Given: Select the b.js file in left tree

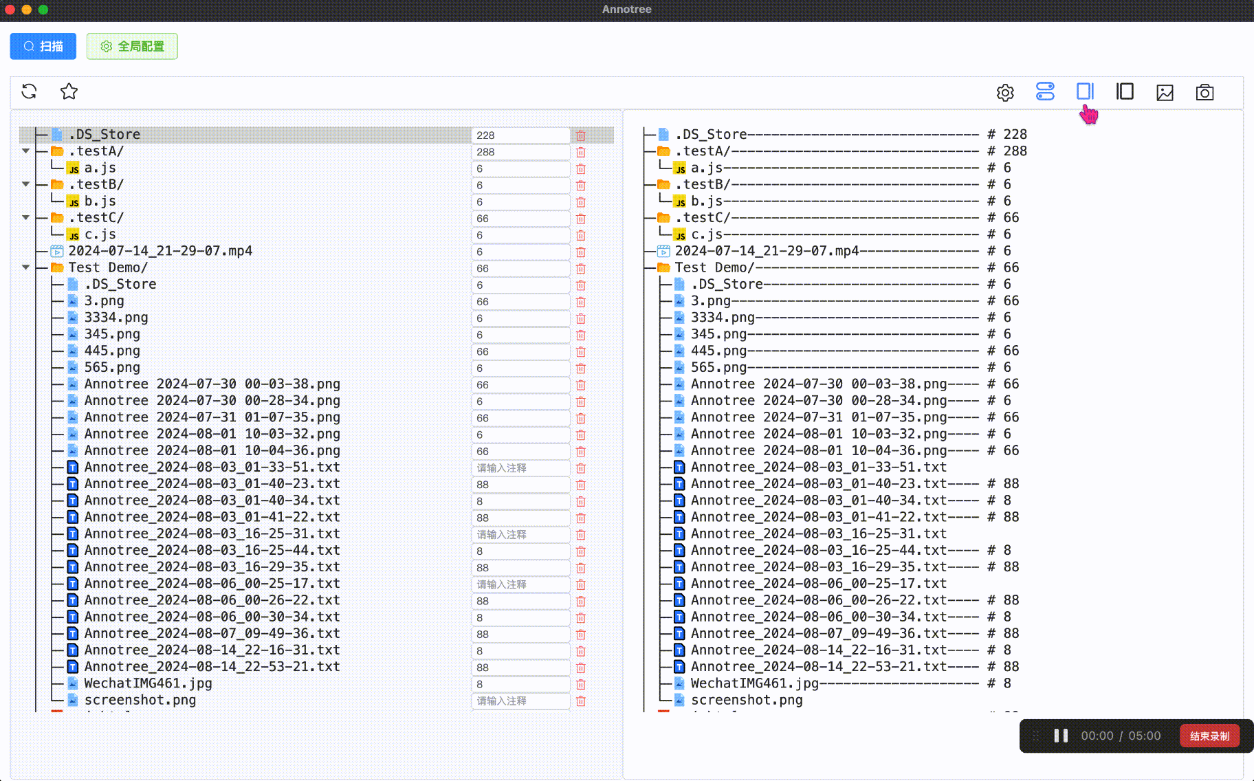Looking at the screenshot, I should tap(100, 201).
